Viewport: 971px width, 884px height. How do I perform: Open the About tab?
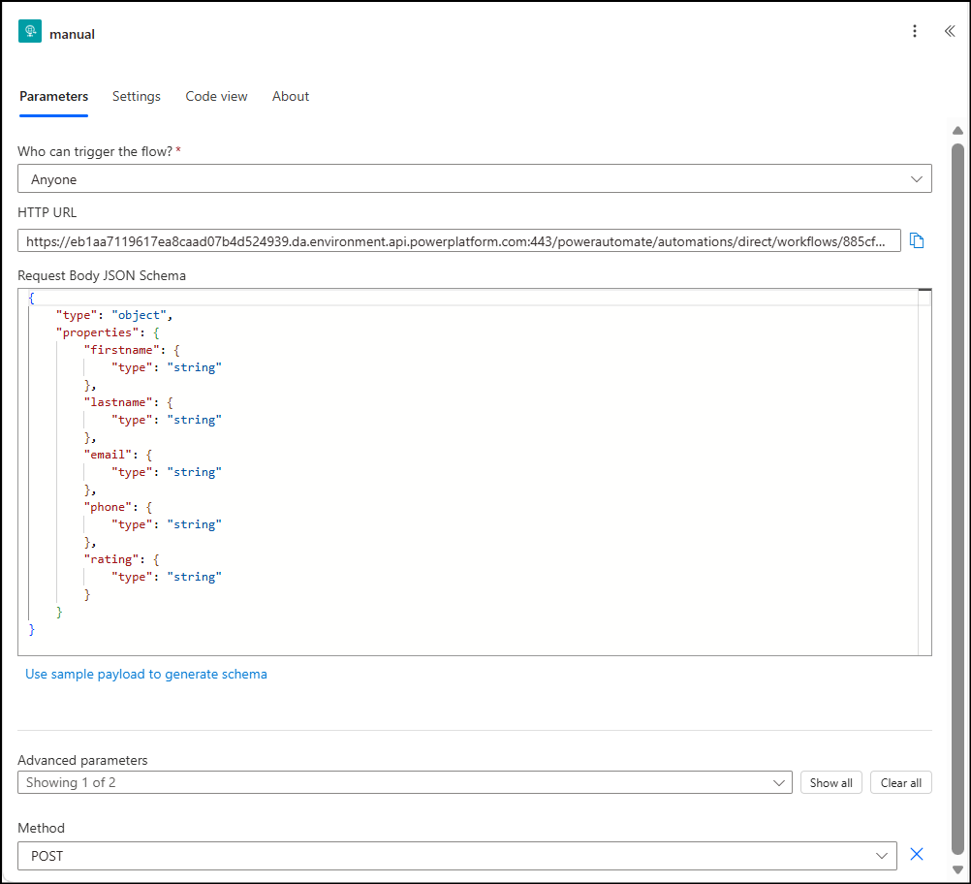[x=291, y=96]
